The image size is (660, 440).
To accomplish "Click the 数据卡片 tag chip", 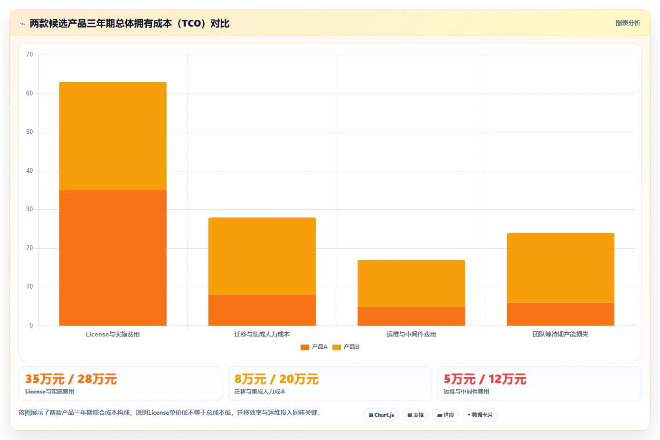I will [x=480, y=415].
